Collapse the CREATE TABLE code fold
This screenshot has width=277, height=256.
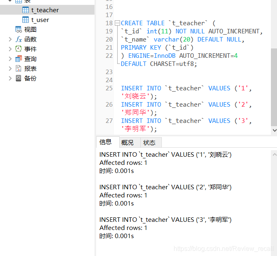(117, 23)
